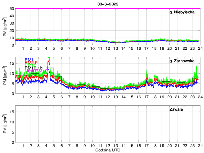Click the black PM10 1h legend entry
Screen dimensions: 204x153
pos(33,68)
